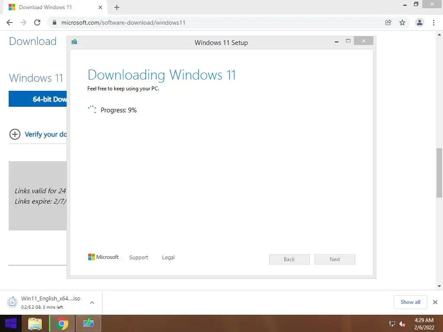Image resolution: width=443 pixels, height=332 pixels.
Task: Click the vertical scrollbar thumb
Action: tap(439, 173)
